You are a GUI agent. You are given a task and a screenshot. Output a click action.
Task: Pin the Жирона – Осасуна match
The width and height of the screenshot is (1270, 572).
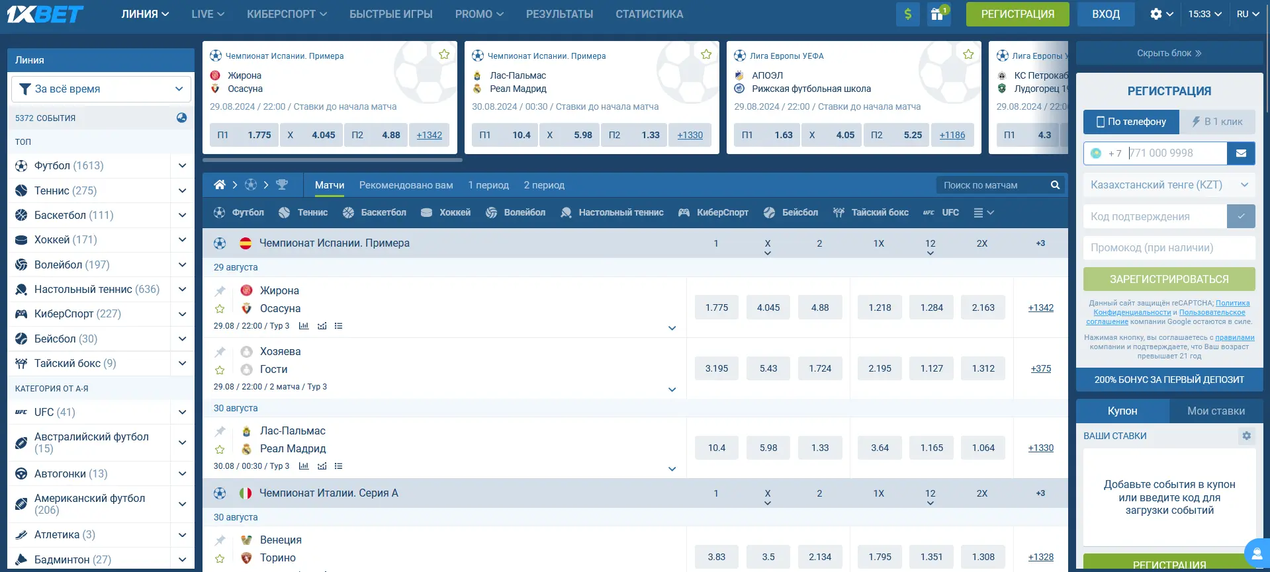220,291
